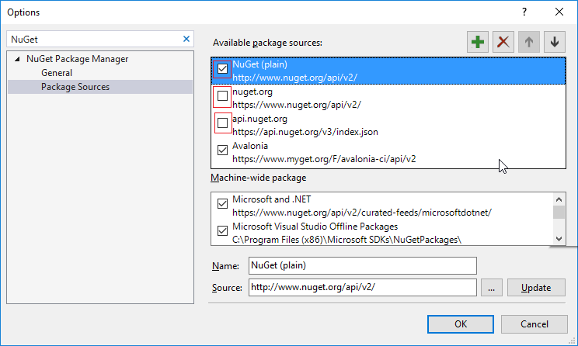Disable the Avalonia package source
This screenshot has width=578, height=346.
click(223, 151)
